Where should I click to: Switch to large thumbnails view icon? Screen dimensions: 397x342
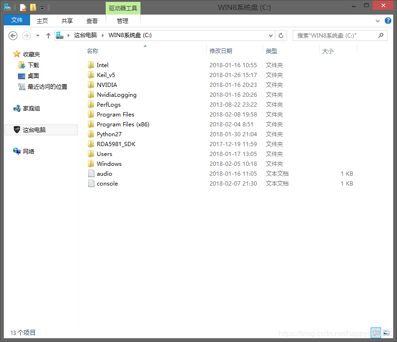tap(386, 333)
